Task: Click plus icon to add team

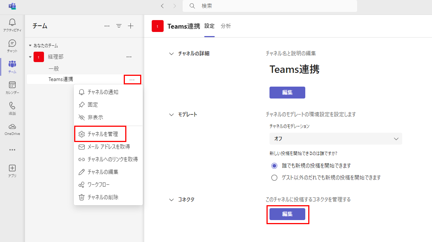Action: coord(130,26)
